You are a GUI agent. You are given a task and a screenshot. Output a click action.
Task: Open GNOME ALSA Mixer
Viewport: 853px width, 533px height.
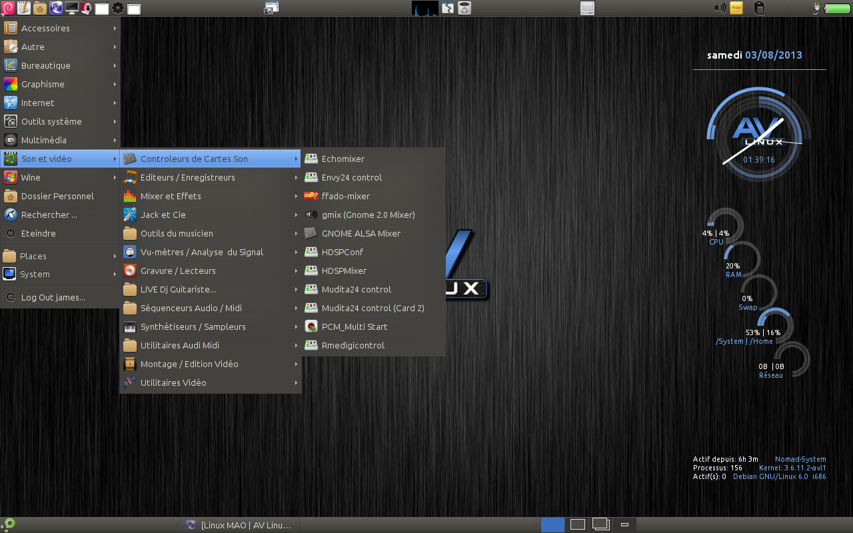click(x=361, y=233)
